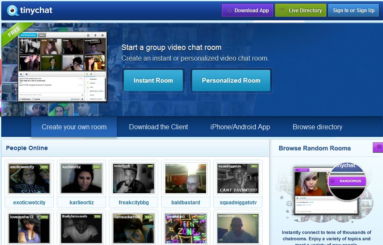
Task: Open loveaysha13 webcam thumbnail
Action: (29, 228)
